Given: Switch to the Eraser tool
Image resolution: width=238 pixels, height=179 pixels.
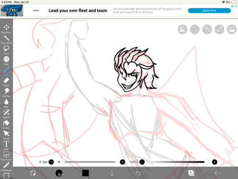Looking at the screenshot, I should (6, 82).
